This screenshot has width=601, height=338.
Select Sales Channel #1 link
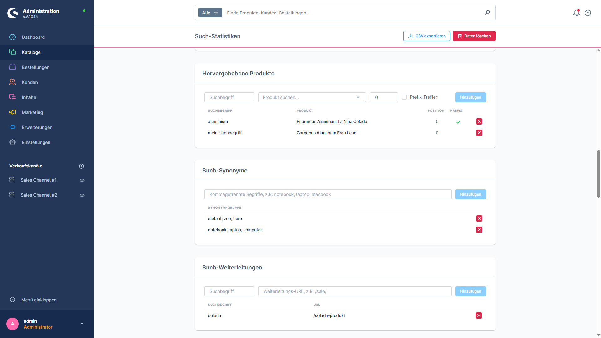pyautogui.click(x=39, y=180)
